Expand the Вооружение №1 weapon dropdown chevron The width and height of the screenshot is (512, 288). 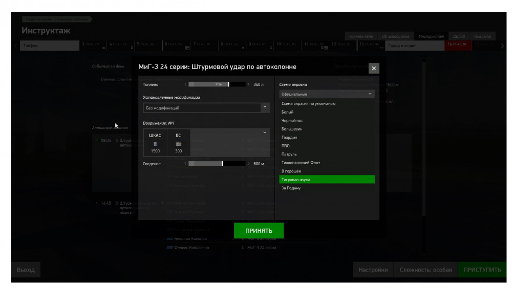[265, 132]
